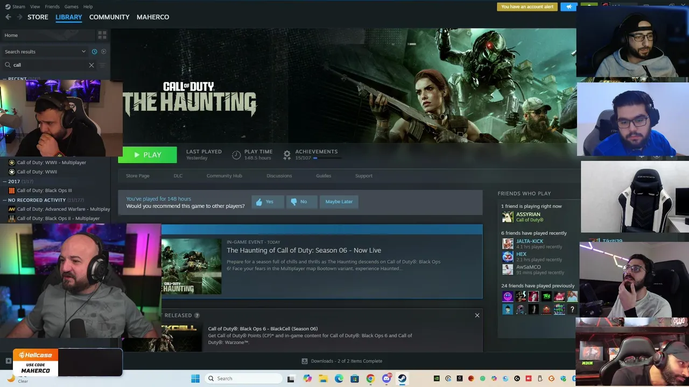
Task: Open the View menu
Action: coord(35,6)
